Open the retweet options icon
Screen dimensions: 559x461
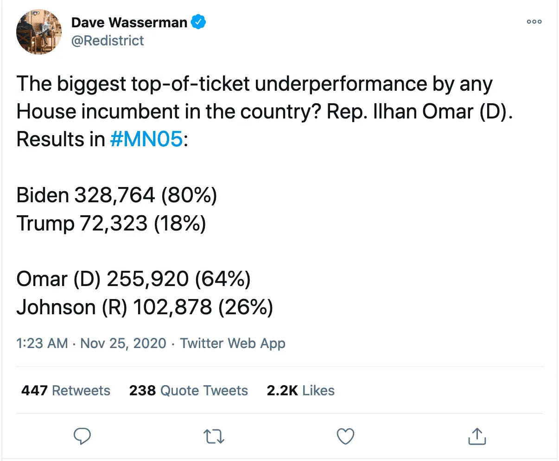pyautogui.click(x=214, y=436)
